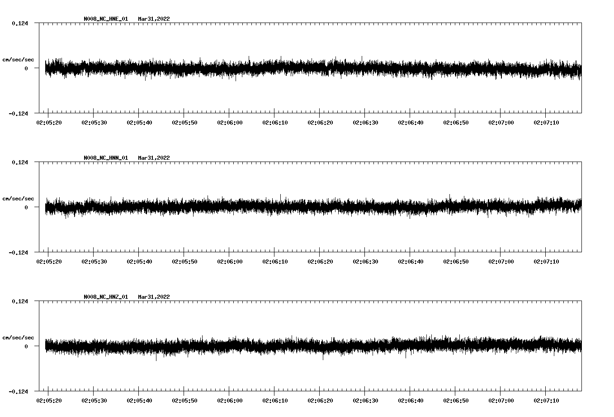Click the cm/sec/sec unit label on HNN plot

tap(18, 199)
